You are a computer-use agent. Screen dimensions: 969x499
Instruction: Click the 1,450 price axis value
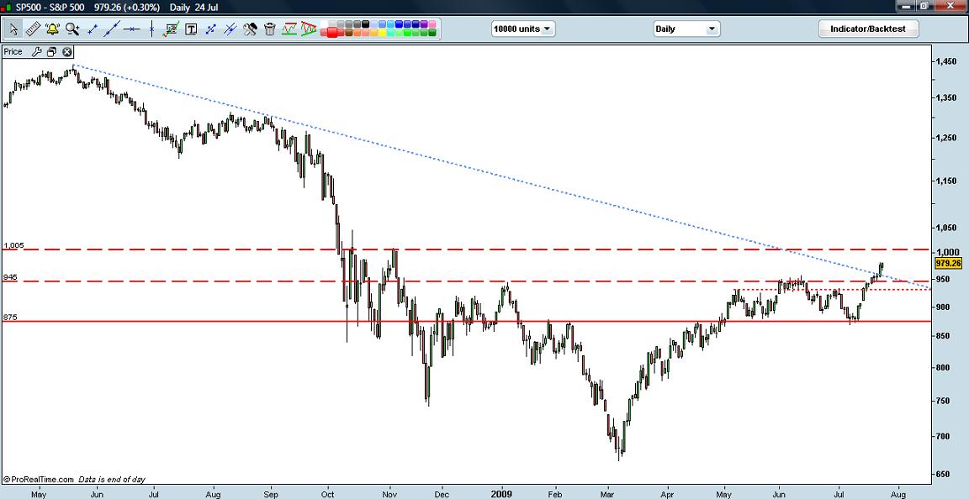[945, 61]
